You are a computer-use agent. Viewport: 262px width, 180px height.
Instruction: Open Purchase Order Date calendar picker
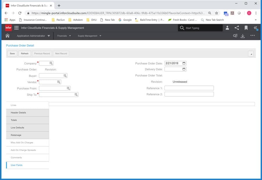[184, 63]
